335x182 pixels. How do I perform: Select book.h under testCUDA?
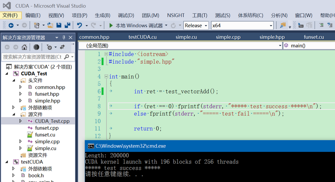[36, 176]
